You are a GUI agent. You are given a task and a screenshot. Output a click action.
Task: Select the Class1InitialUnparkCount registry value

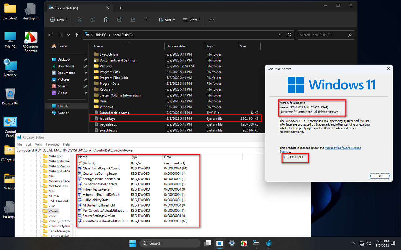coord(101,168)
